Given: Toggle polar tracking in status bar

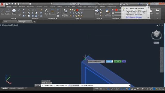Looking at the screenshot, I should click(x=112, y=89).
